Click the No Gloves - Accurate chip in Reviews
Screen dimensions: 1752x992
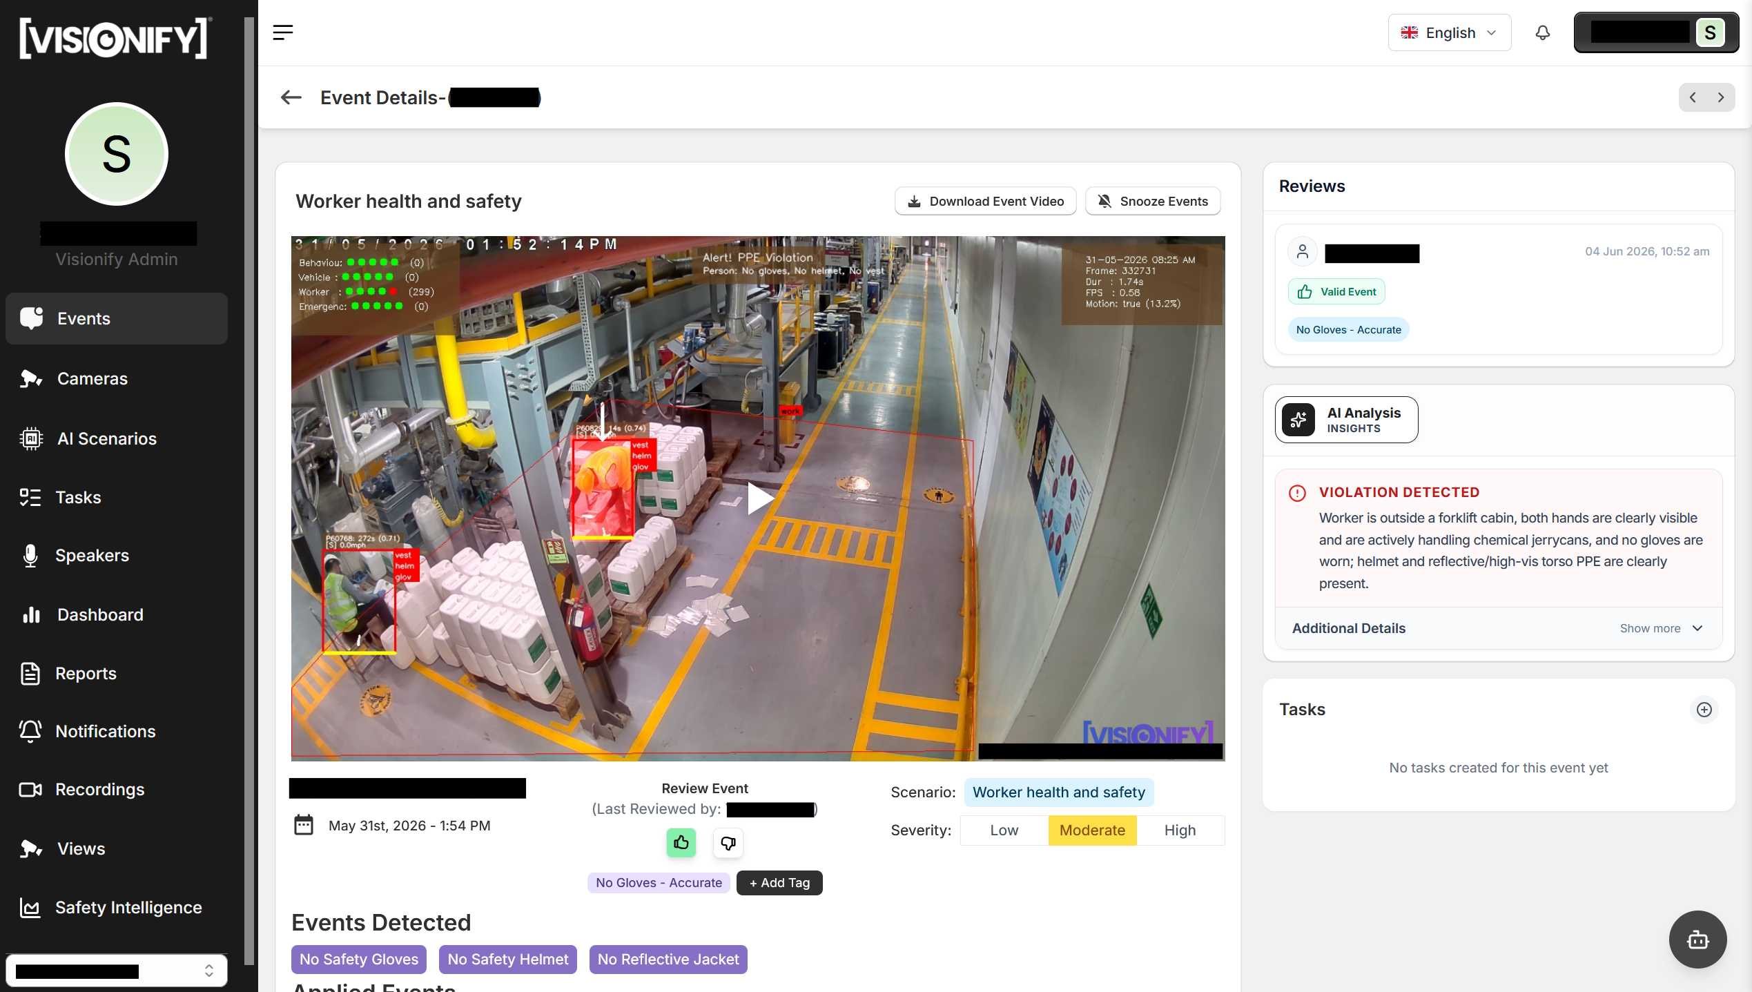pyautogui.click(x=1348, y=330)
